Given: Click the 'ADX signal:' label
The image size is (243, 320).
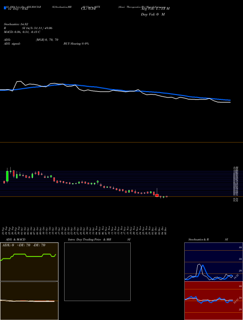Looking at the screenshot, I should pos(12,44).
